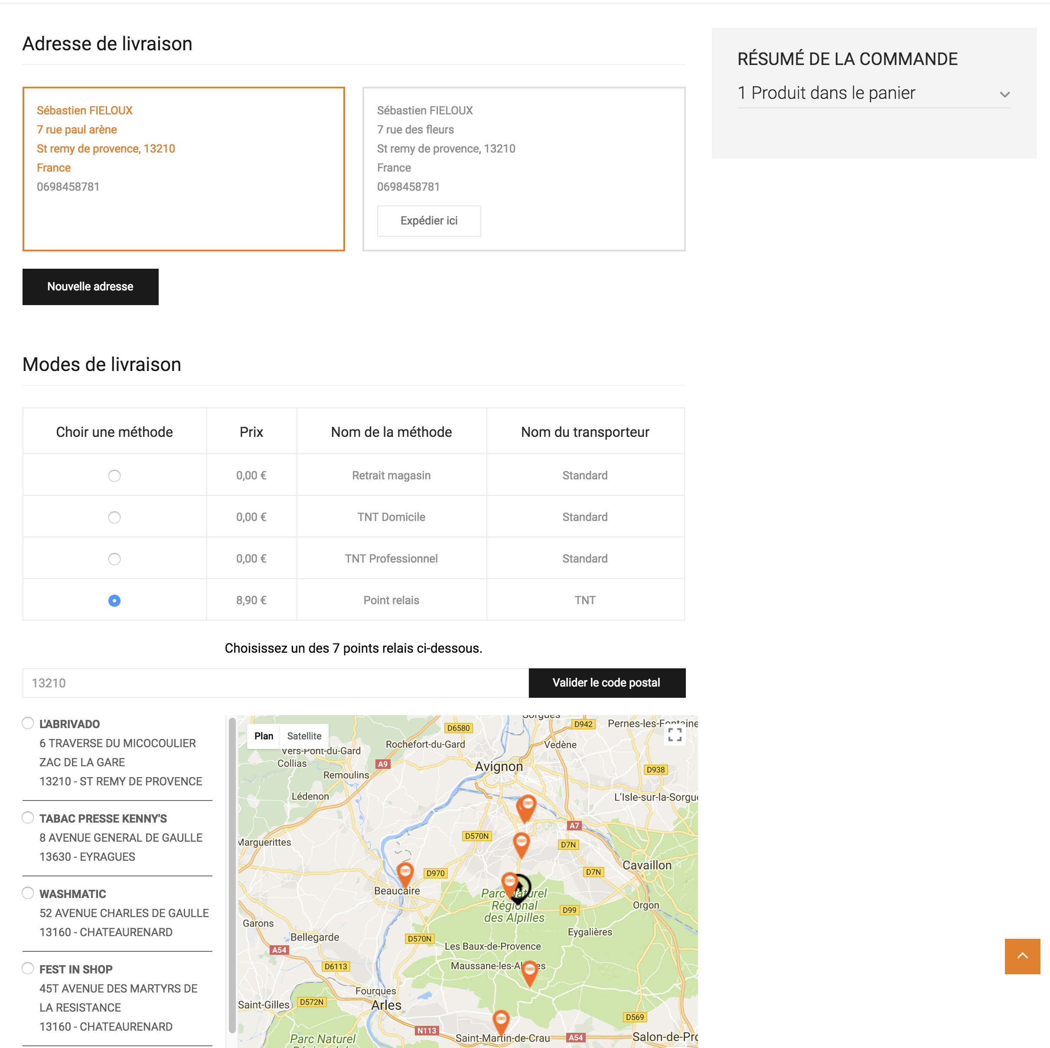Click the 8,90 € price cell

[x=251, y=600]
